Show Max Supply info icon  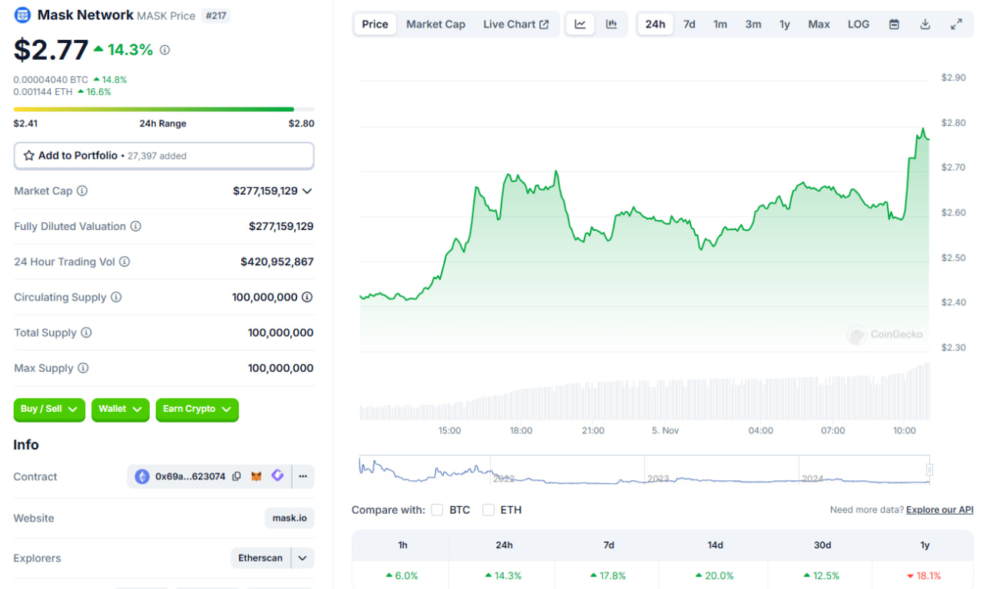coord(83,368)
